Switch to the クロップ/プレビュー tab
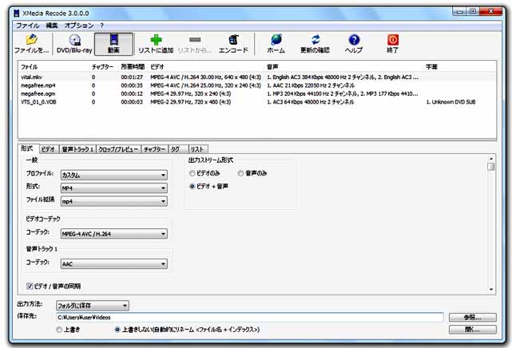Screen dimensions: 512x348 coord(118,149)
